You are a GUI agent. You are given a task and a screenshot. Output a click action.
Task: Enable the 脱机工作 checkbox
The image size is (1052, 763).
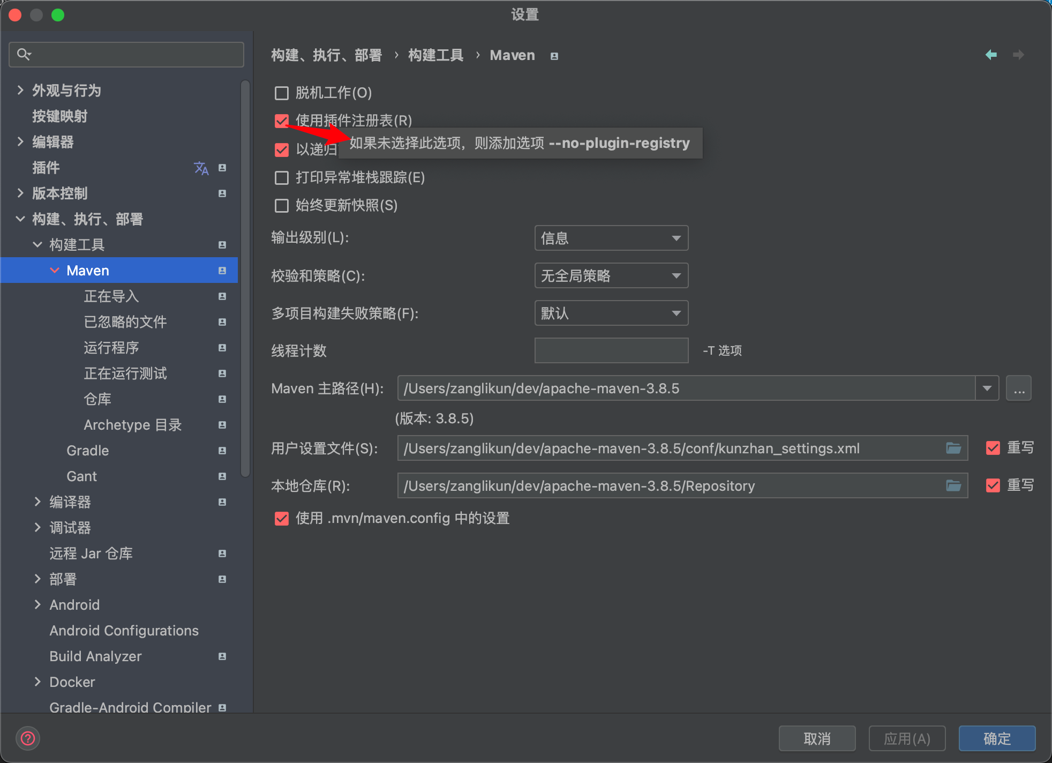point(282,93)
